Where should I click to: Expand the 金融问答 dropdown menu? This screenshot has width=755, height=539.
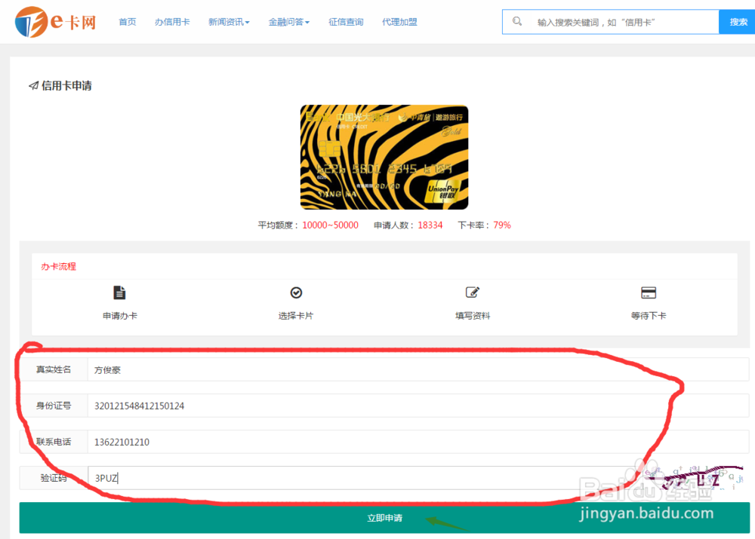click(x=289, y=22)
